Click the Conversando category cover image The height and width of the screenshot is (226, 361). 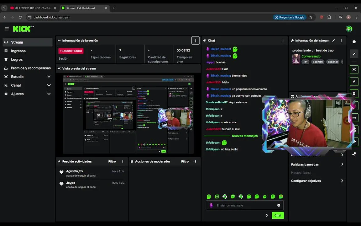(x=296, y=59)
